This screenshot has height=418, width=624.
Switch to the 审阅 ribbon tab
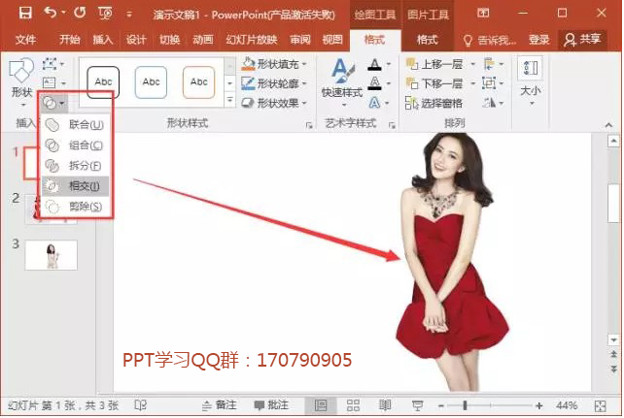300,40
